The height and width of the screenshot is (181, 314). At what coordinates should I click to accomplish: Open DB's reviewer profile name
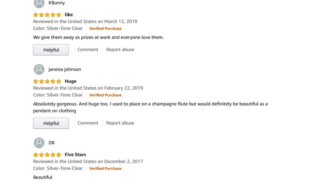[52, 143]
